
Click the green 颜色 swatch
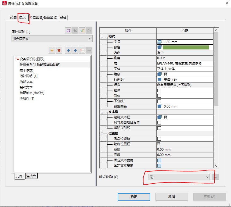pos(186,47)
